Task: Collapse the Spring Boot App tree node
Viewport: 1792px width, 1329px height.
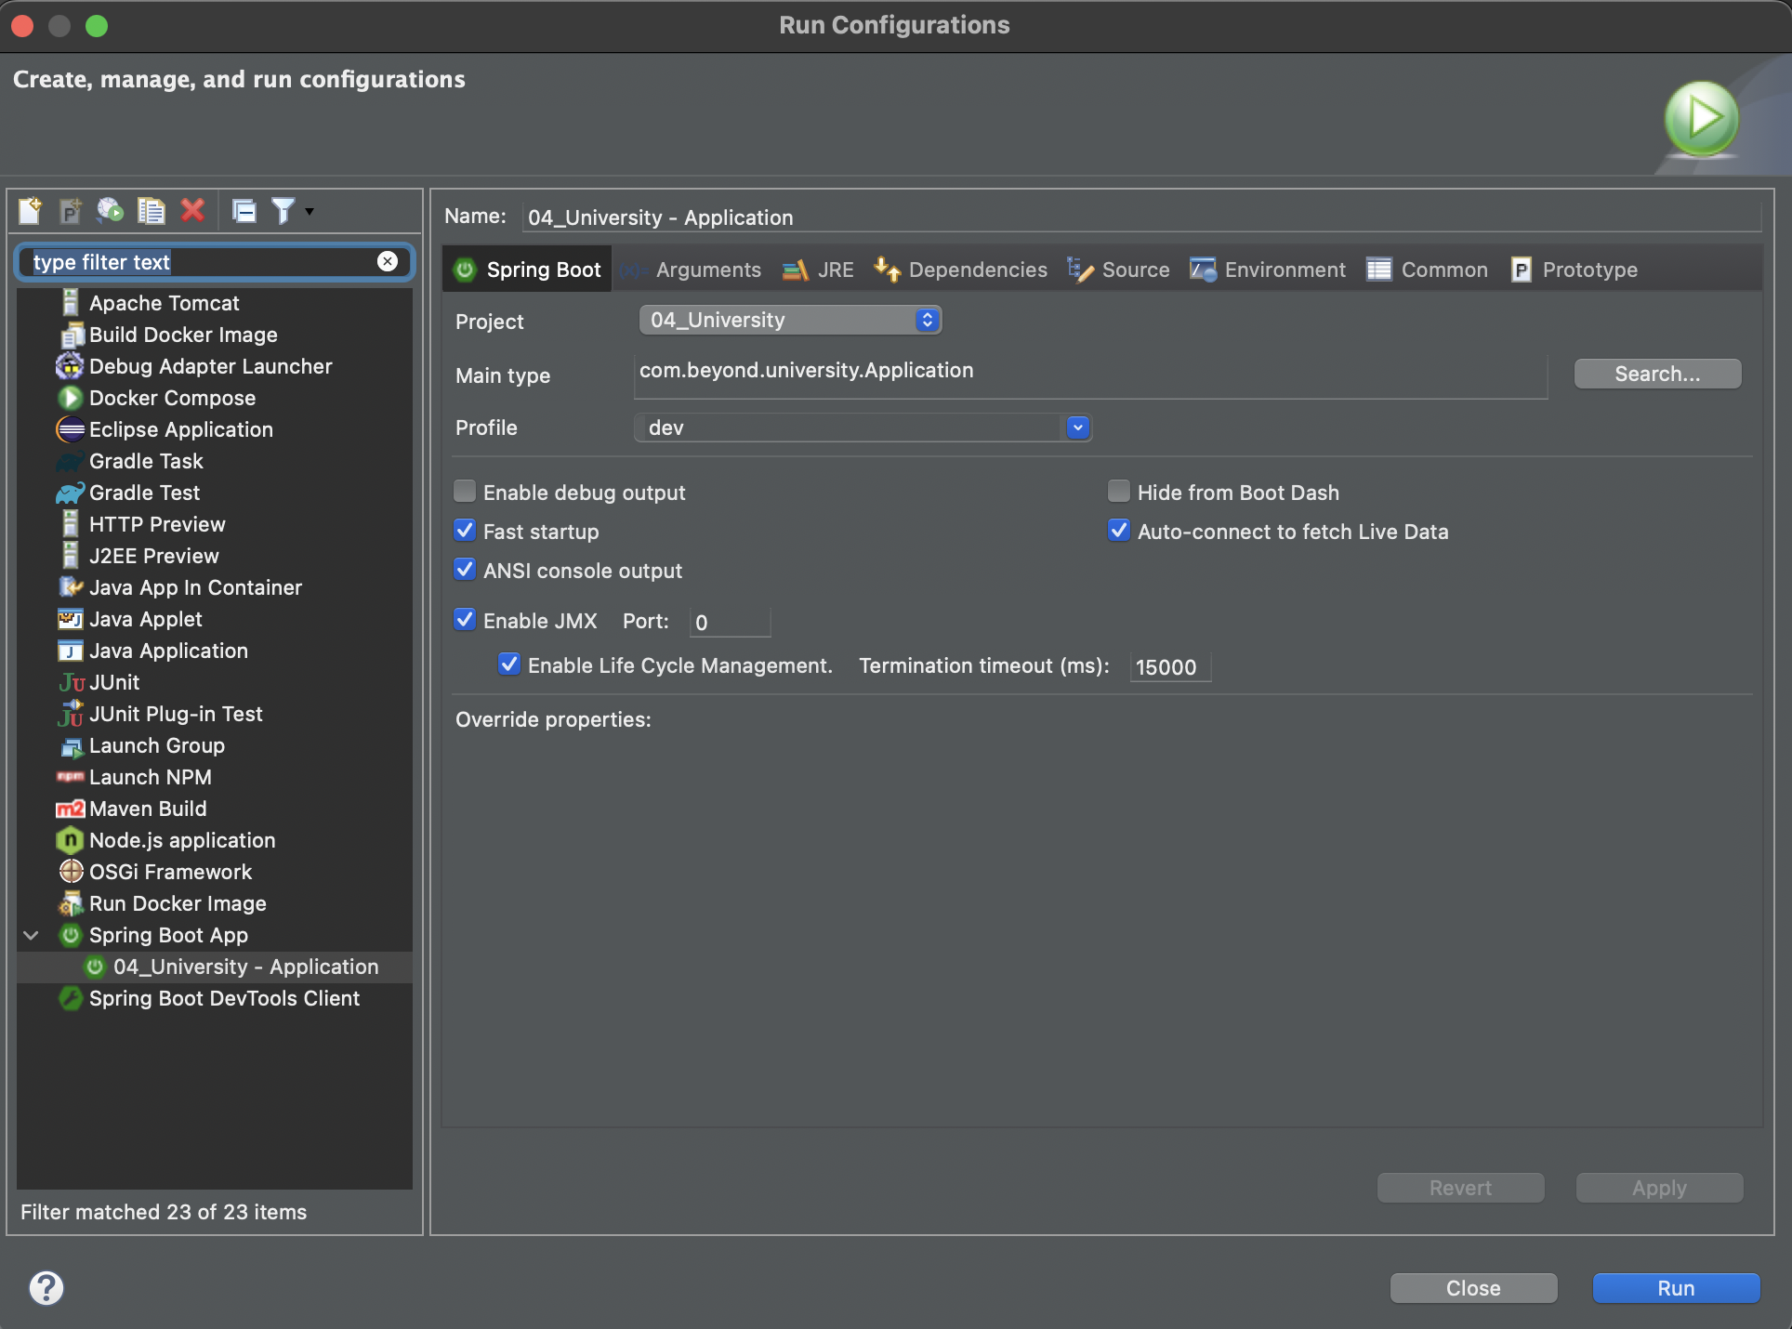Action: tap(31, 935)
